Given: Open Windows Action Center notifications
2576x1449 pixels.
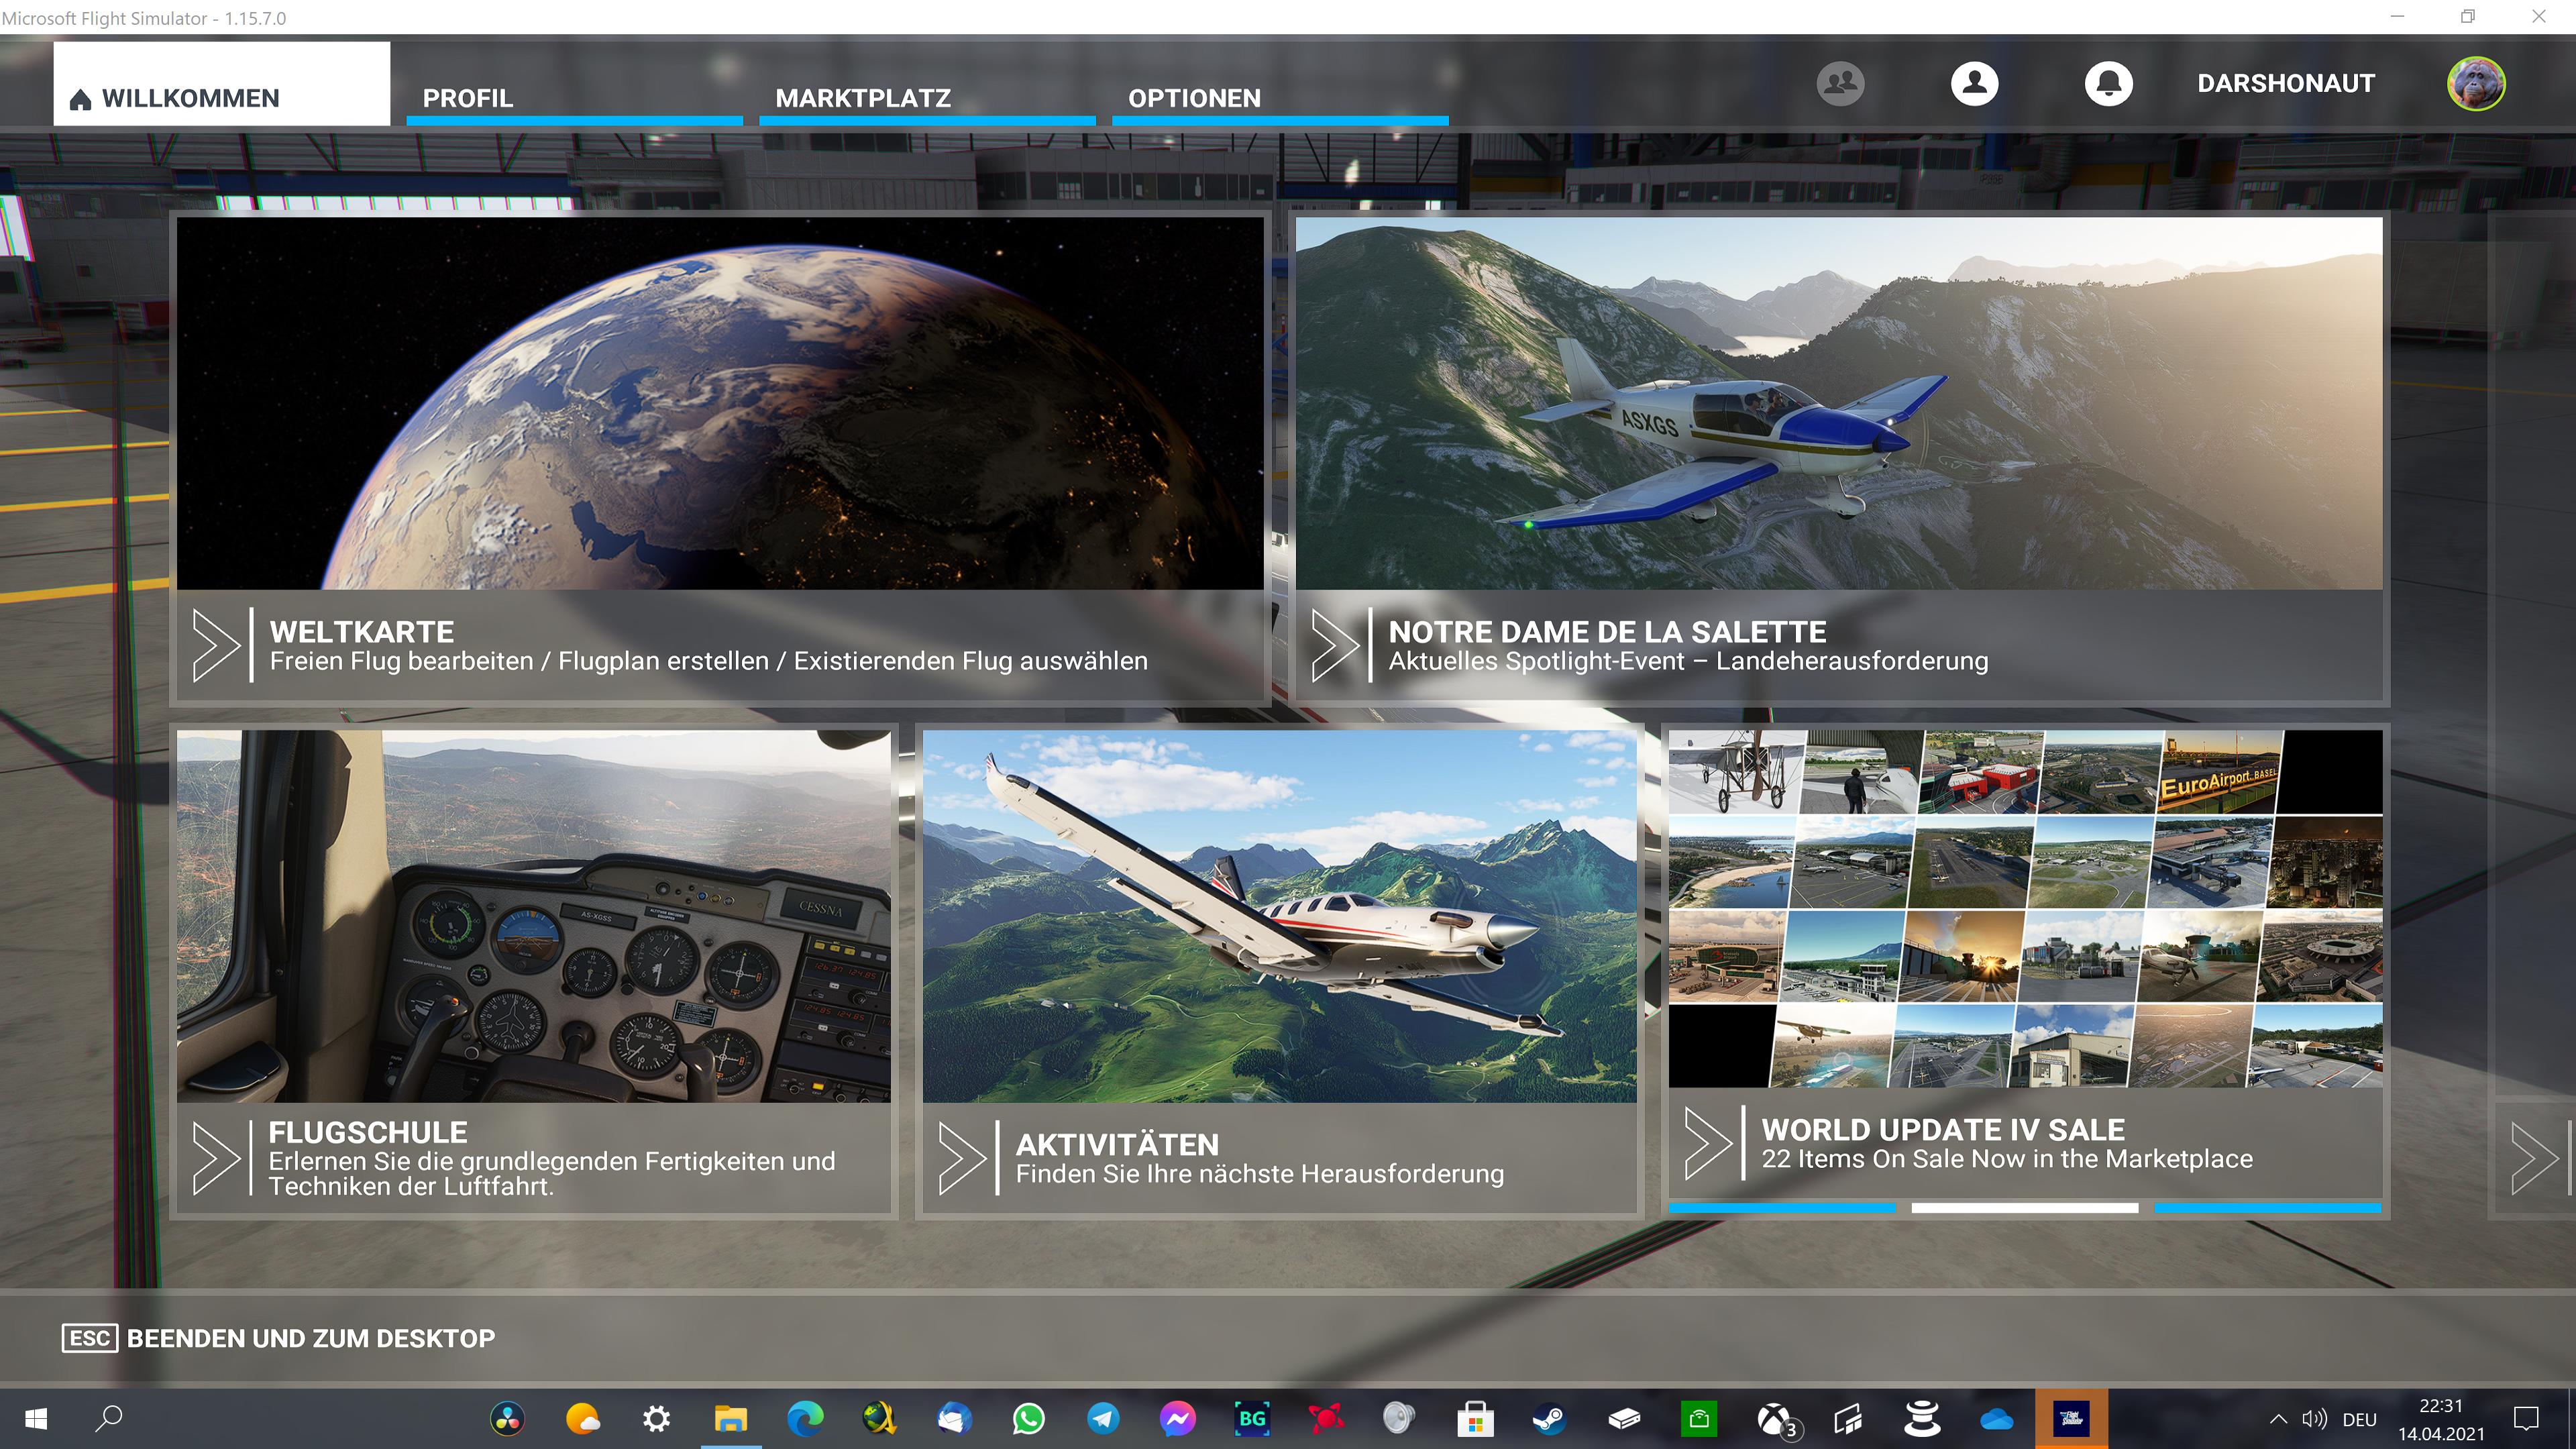Looking at the screenshot, I should pyautogui.click(x=2527, y=1419).
